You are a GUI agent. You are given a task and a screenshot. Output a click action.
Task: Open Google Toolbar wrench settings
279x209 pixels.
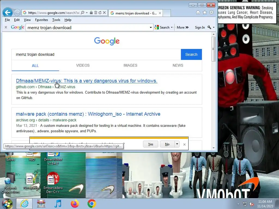coord(209,27)
